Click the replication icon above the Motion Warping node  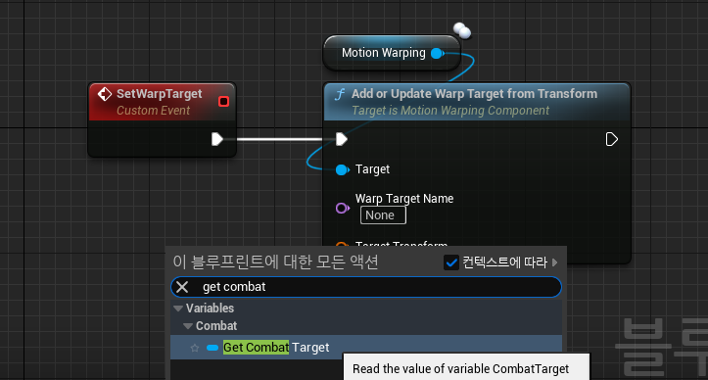tap(462, 30)
